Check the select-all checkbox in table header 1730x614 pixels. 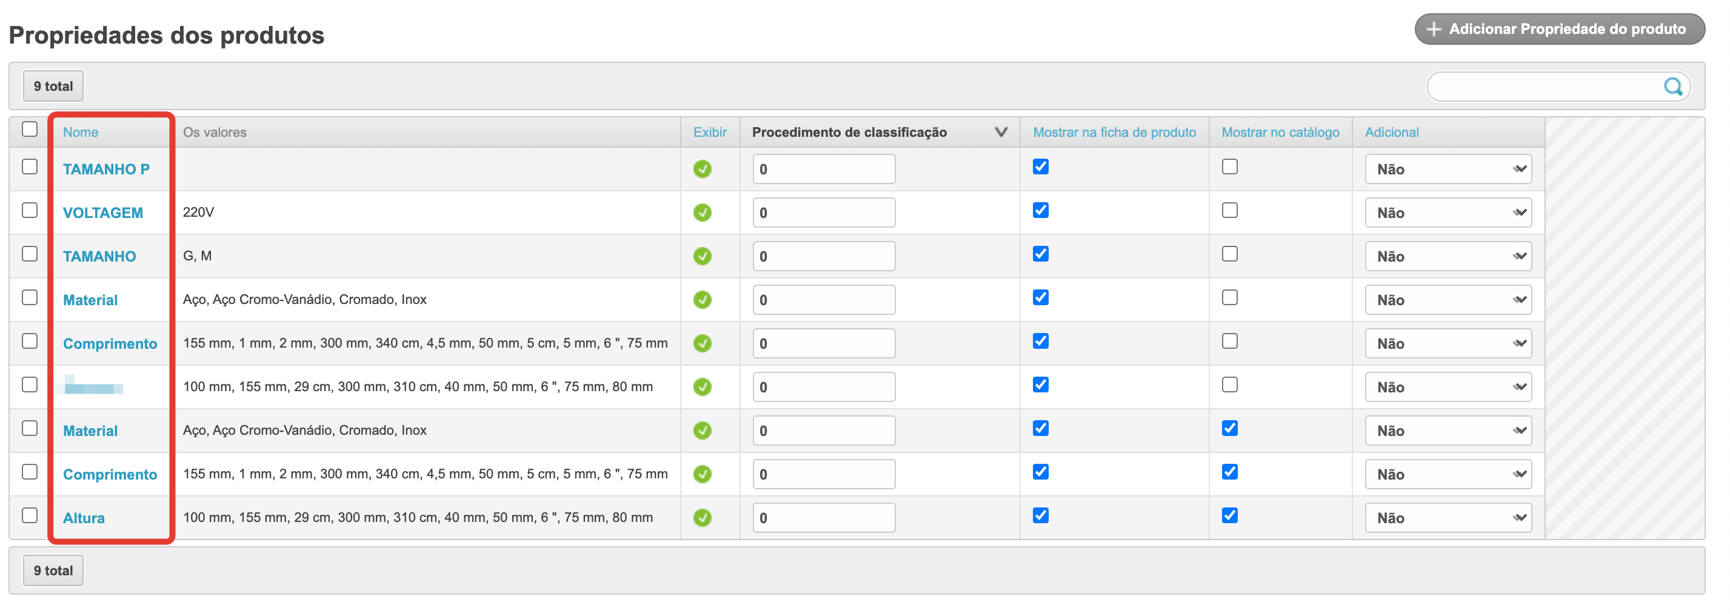pos(30,129)
